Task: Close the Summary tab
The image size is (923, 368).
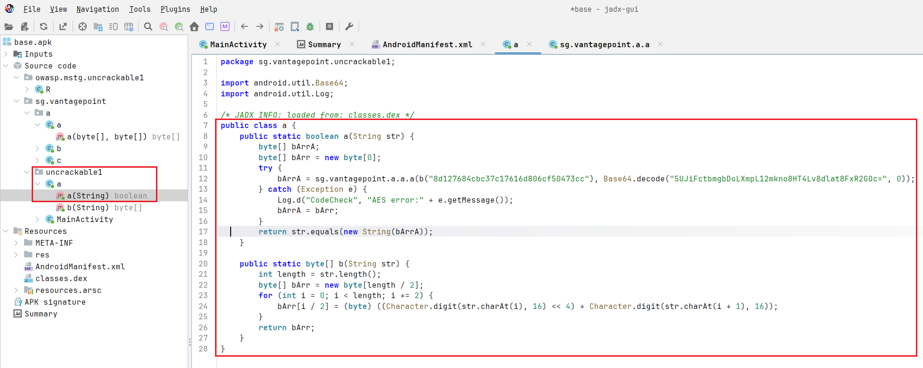Action: [352, 44]
